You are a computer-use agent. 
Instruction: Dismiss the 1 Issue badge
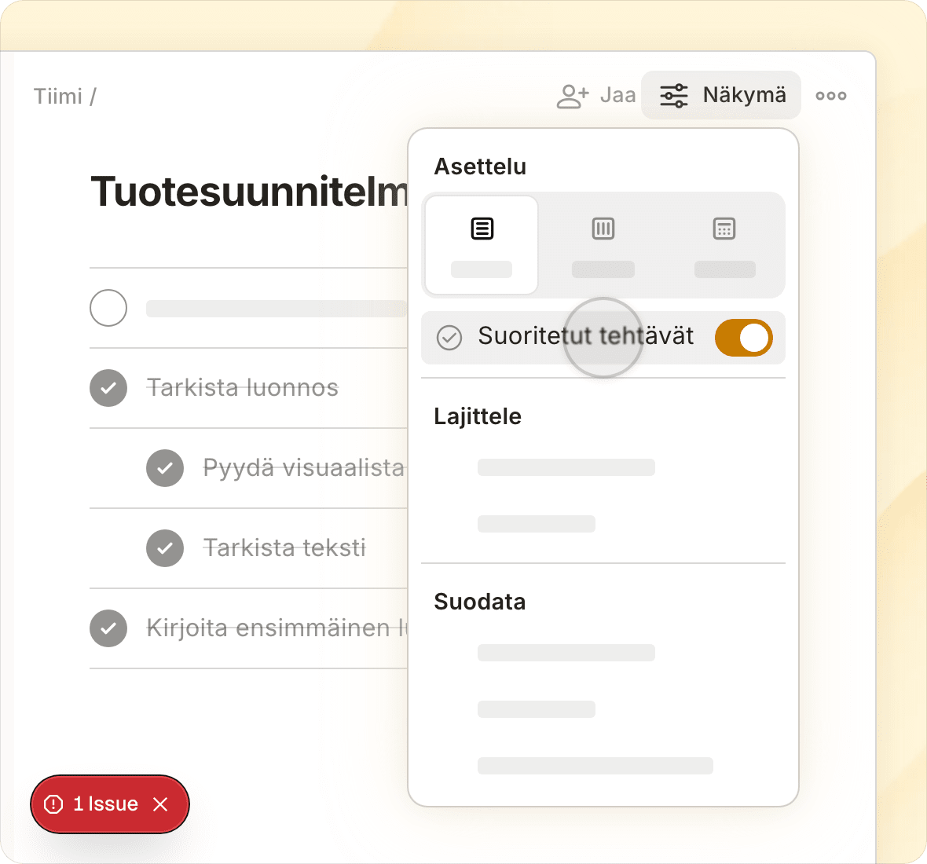coord(160,804)
